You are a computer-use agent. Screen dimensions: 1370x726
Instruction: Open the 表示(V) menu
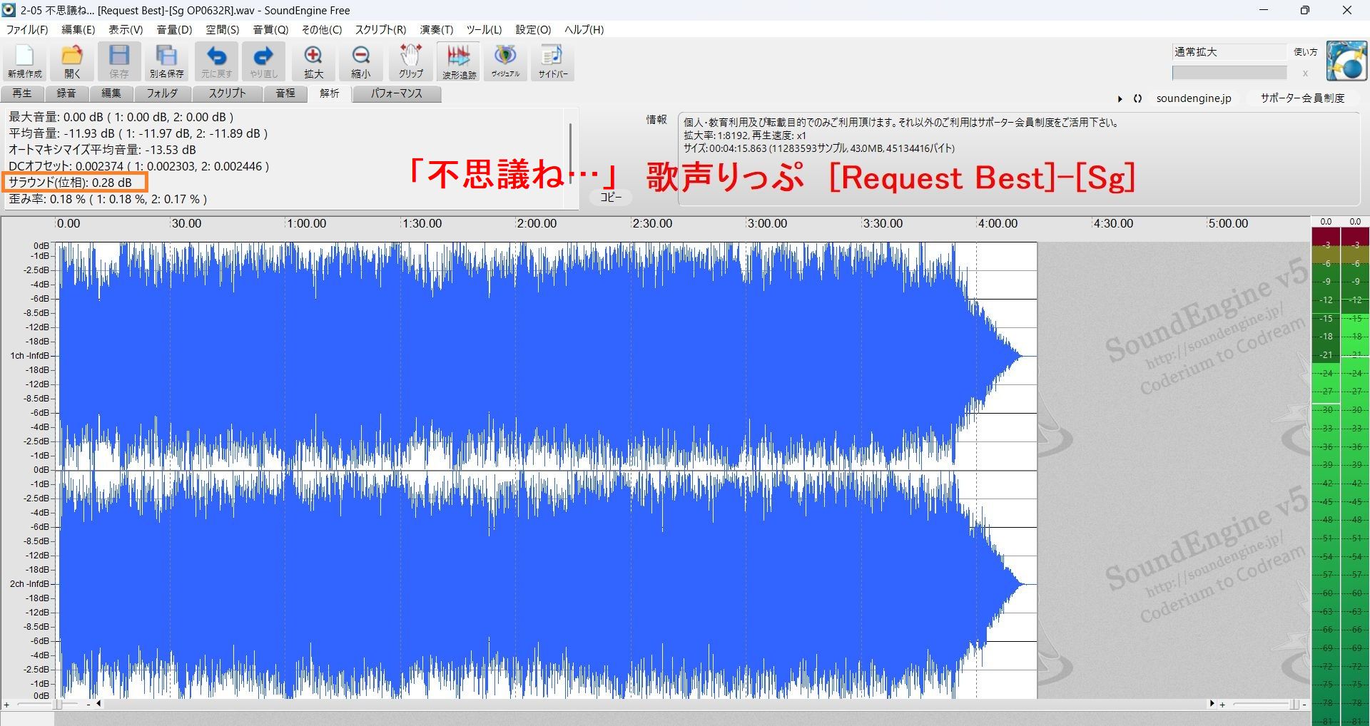[x=126, y=29]
